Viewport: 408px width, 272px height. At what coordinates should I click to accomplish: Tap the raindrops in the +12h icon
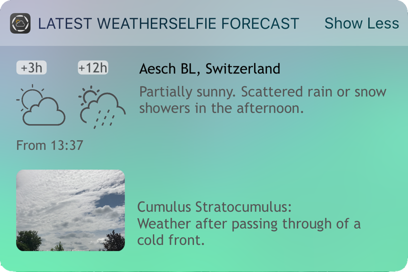point(105,119)
